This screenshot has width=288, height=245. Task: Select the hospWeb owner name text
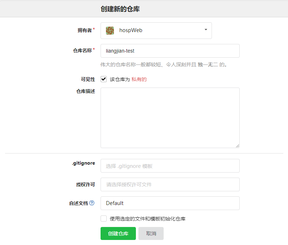131,31
